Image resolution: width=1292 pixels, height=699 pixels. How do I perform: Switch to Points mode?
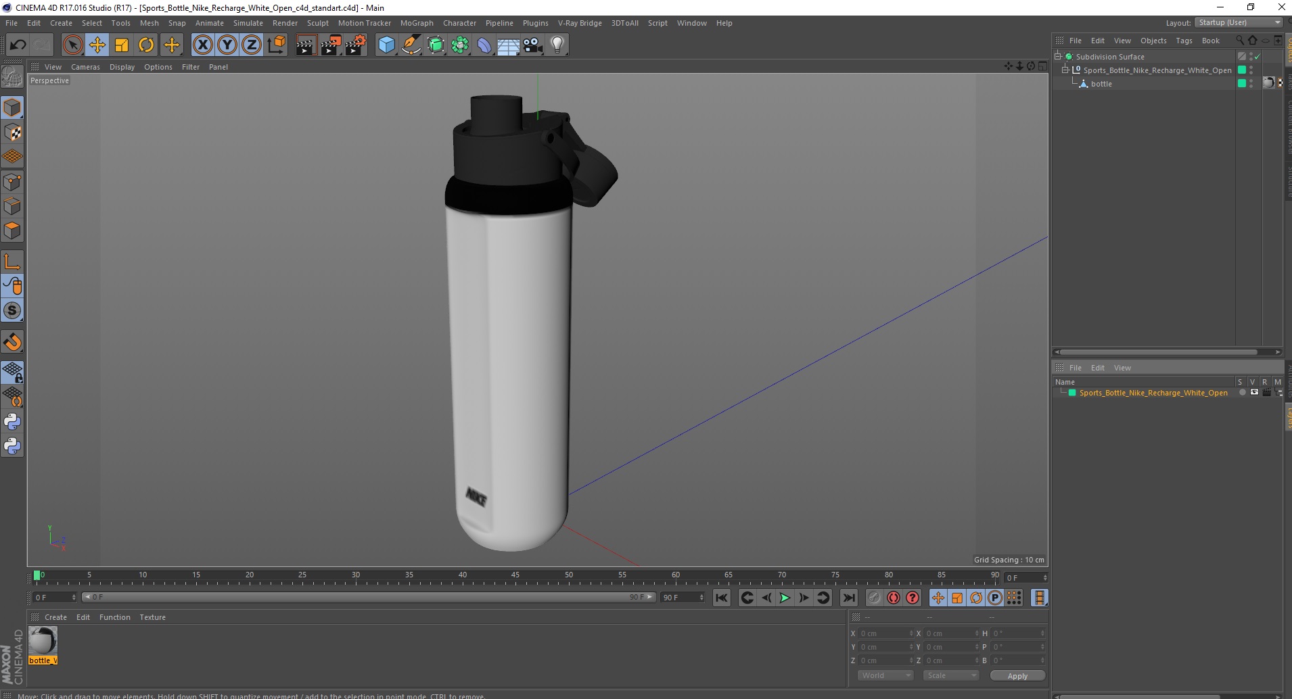pos(12,182)
